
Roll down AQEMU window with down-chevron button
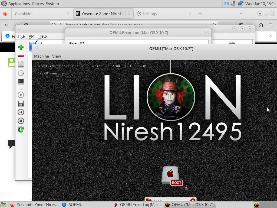pos(235,28)
